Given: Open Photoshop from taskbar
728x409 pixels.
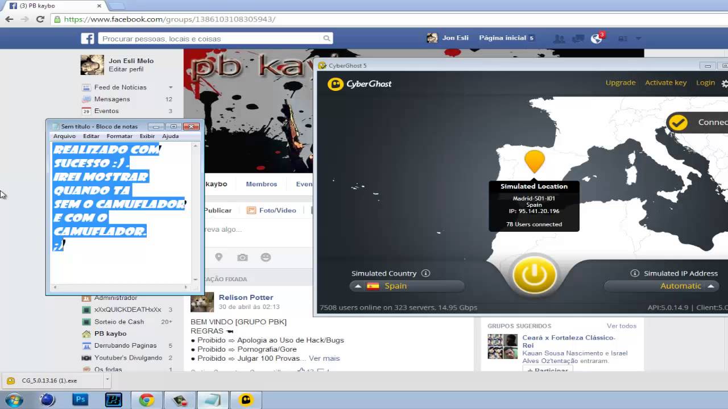Looking at the screenshot, I should click(80, 399).
